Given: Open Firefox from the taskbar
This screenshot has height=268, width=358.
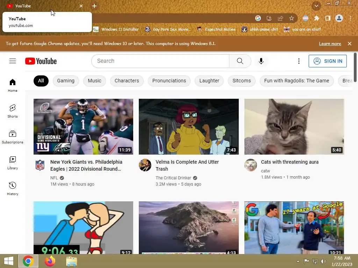Looking at the screenshot, I should tap(50, 261).
